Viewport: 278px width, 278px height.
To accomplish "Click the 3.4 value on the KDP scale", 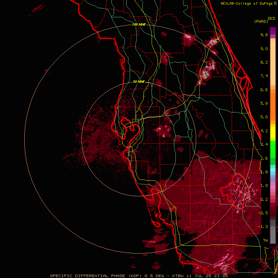I will pos(264,145).
